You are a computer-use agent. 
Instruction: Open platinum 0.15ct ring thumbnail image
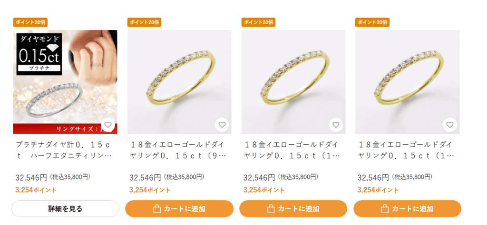tap(65, 82)
